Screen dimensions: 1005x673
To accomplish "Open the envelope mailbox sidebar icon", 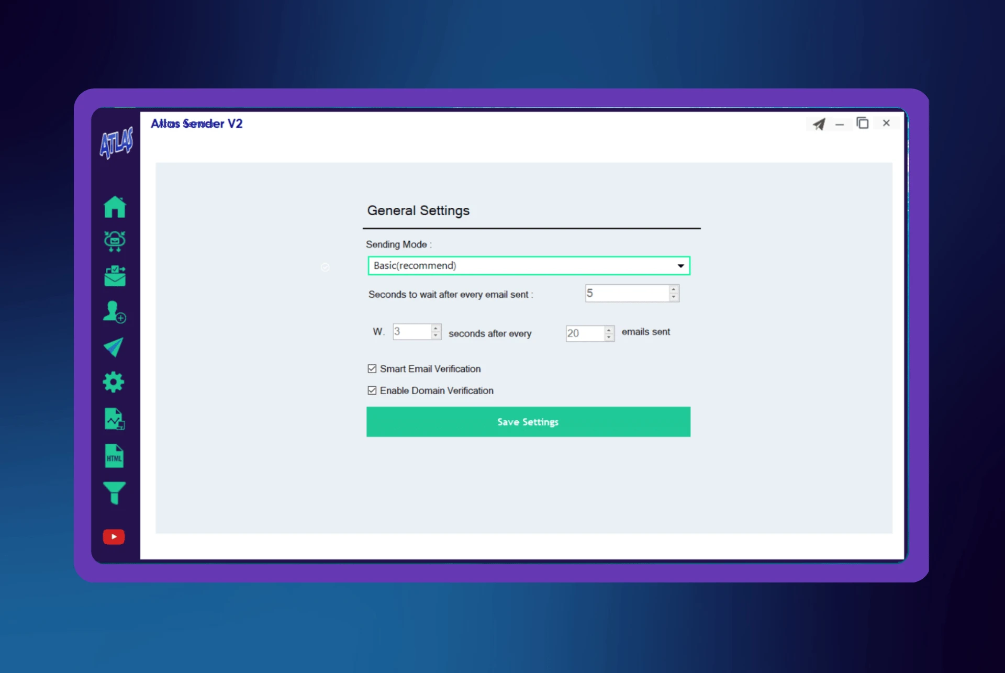I will coord(115,276).
